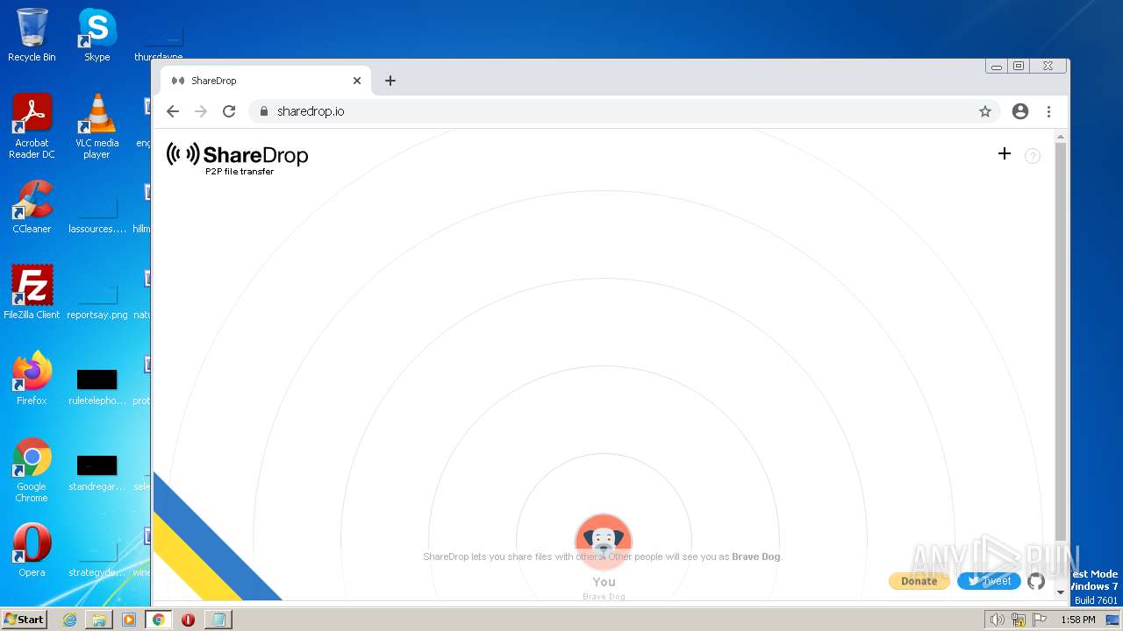Image resolution: width=1123 pixels, height=631 pixels.
Task: Bookmark this page with the star icon
Action: click(x=985, y=111)
